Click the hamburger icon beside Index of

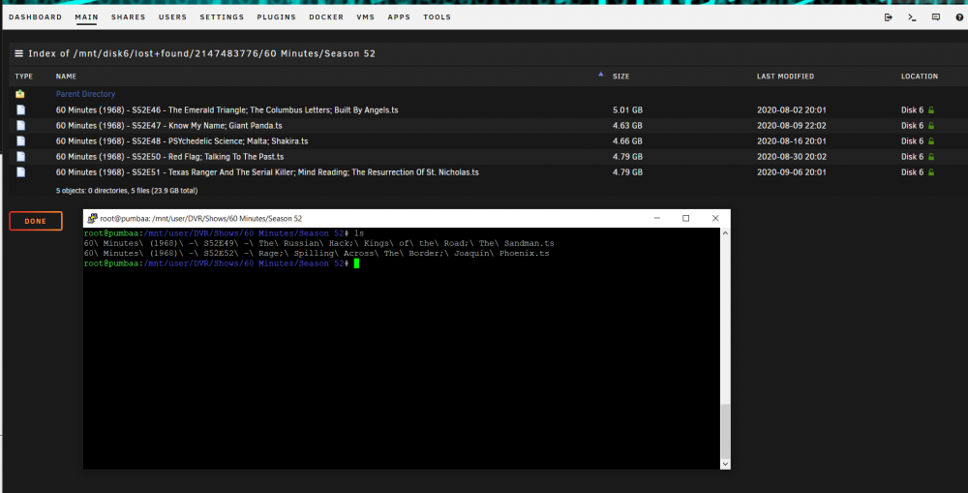pyautogui.click(x=19, y=53)
